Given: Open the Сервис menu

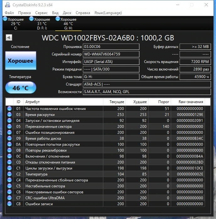Looking at the screenshot, I should [41, 13].
